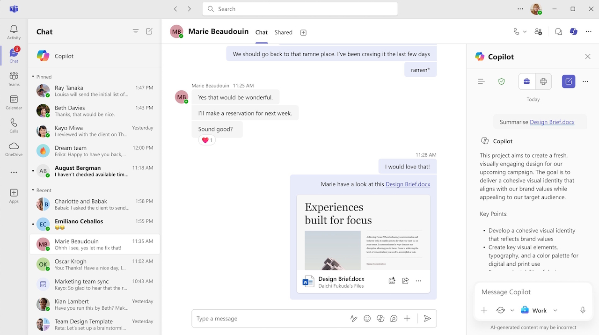Share the Design Brief.docx file
Viewport: 599px width, 335px height.
(405, 281)
